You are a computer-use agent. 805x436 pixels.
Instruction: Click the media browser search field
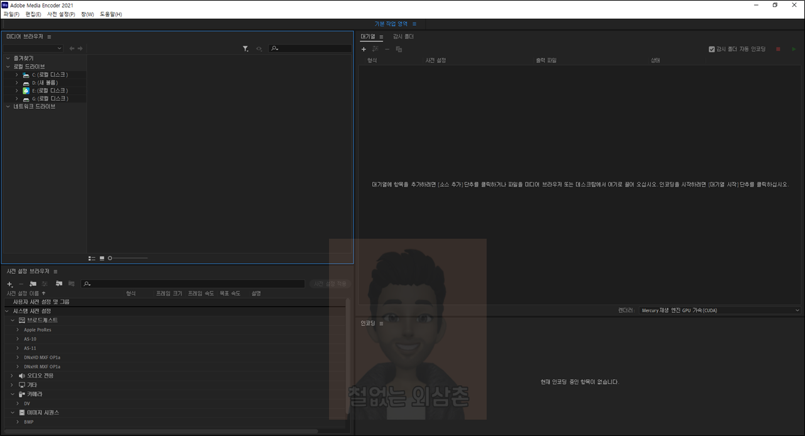click(310, 48)
